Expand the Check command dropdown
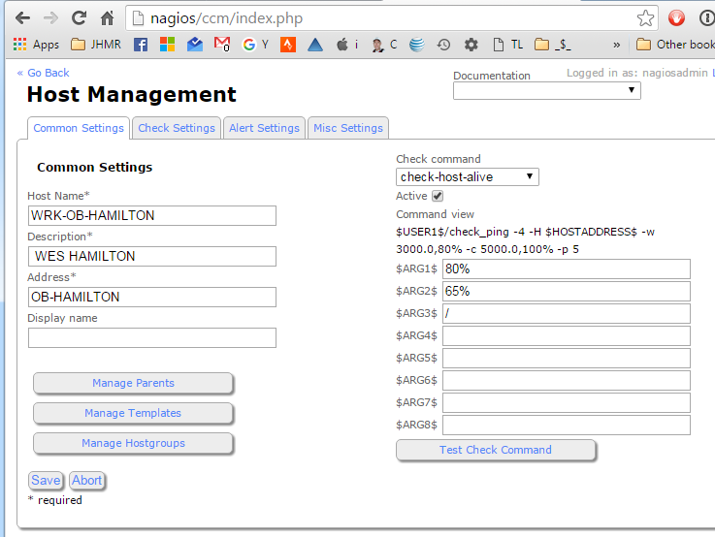The width and height of the screenshot is (715, 537). [x=468, y=176]
